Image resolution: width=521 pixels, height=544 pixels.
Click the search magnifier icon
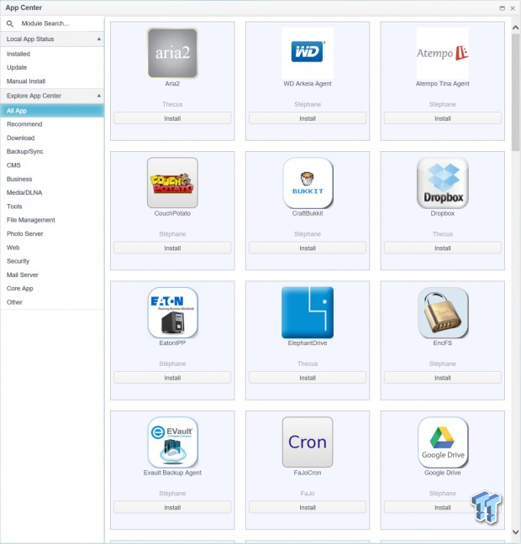[10, 24]
